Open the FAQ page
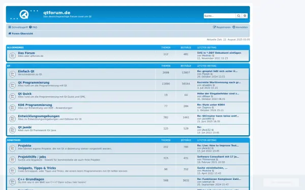Screen dimensions: 305x190 33,27
